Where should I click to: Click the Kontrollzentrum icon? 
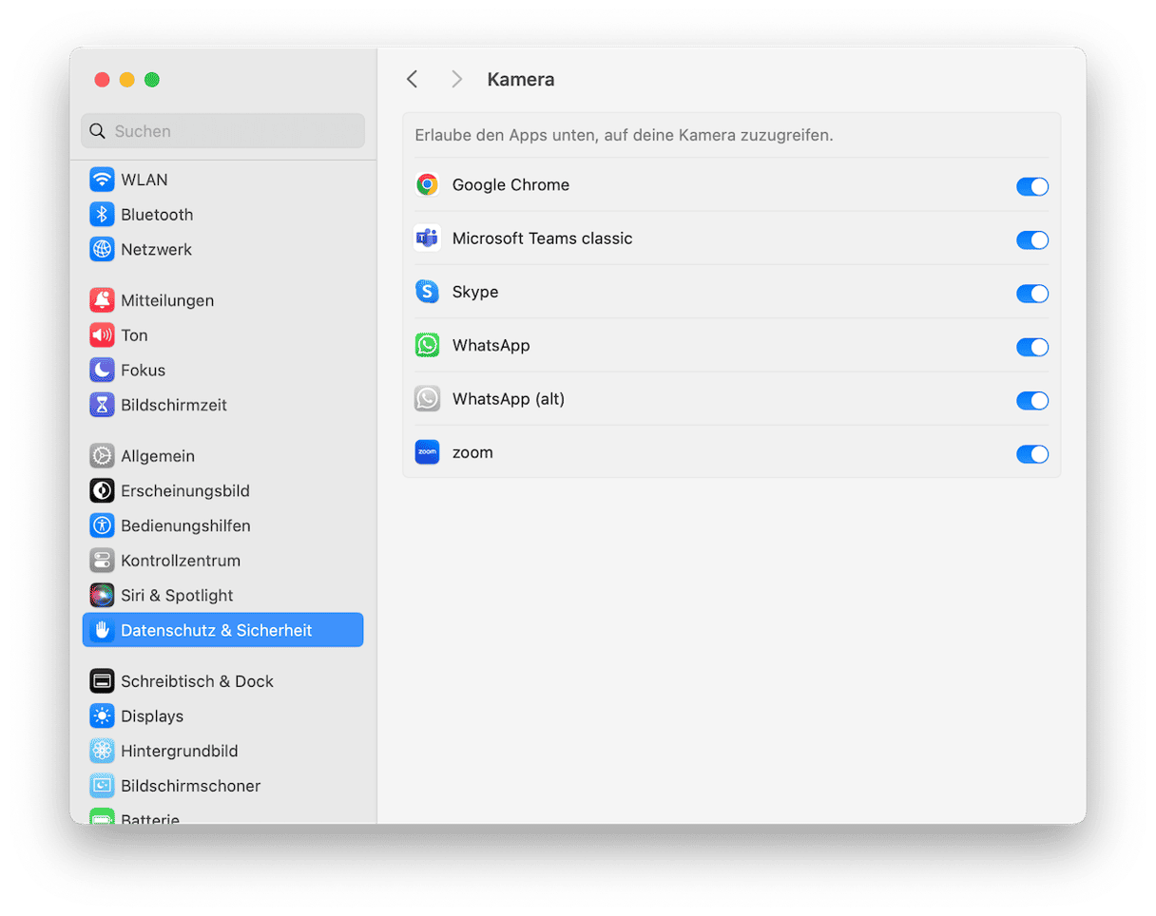(x=102, y=561)
